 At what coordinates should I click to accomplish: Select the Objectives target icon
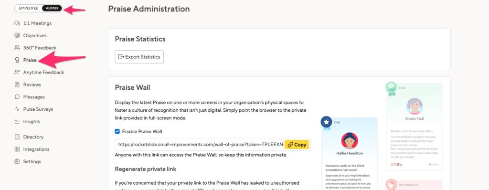(17, 36)
